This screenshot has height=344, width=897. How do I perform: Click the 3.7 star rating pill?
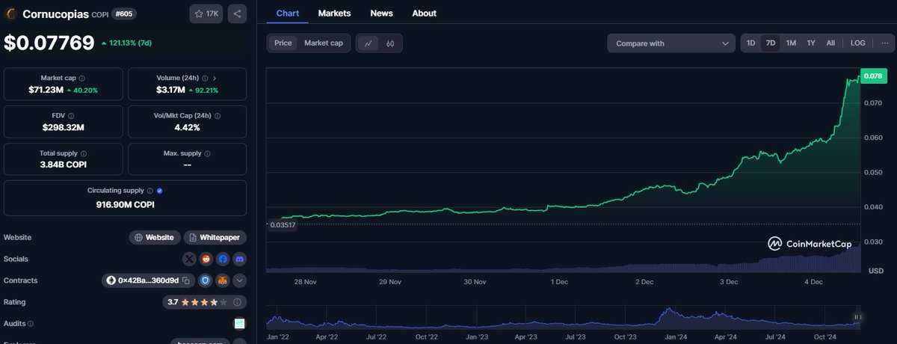(204, 302)
